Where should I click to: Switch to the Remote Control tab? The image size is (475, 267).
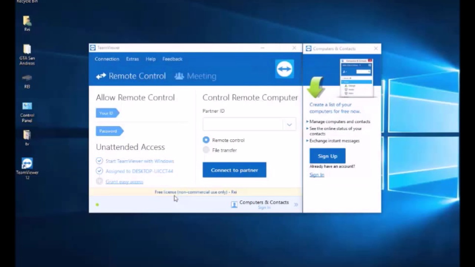click(x=131, y=76)
